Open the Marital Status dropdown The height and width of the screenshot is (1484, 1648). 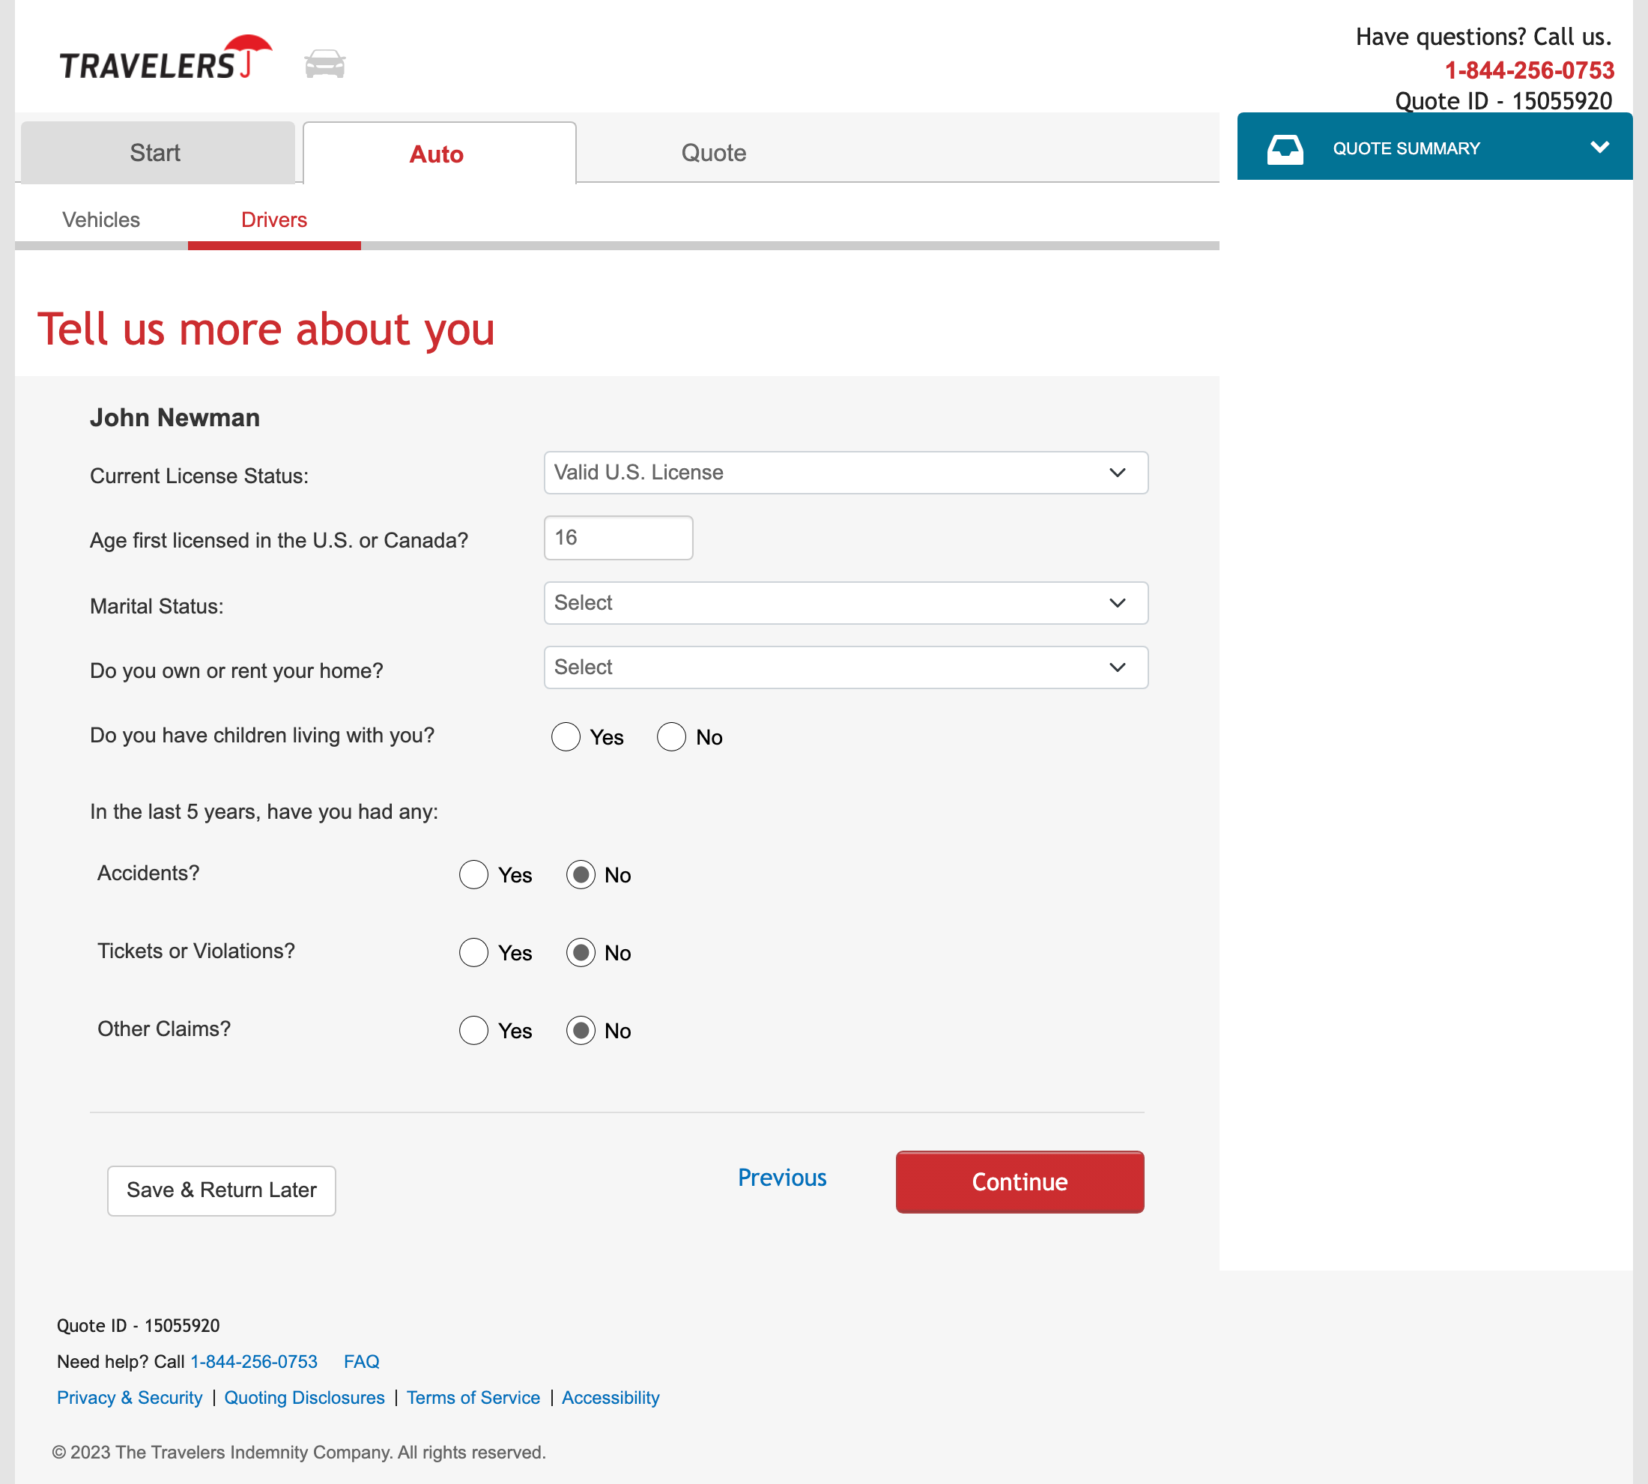click(846, 602)
